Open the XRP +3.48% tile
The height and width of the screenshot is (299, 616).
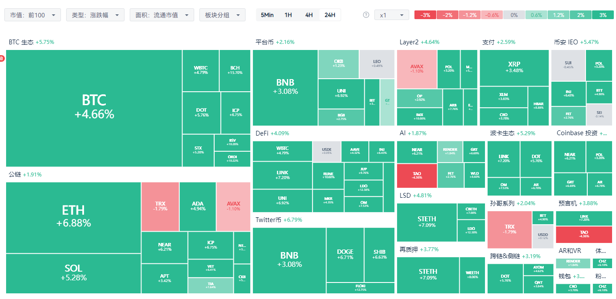click(514, 67)
